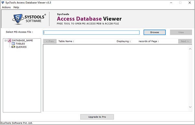This screenshot has height=125, width=195.
Task: Collapse the DATABASE_NAME tree node
Action: 6,40
